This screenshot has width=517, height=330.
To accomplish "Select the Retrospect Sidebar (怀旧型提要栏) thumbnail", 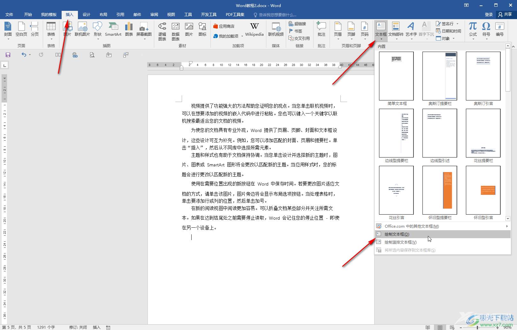I will point(440,193).
